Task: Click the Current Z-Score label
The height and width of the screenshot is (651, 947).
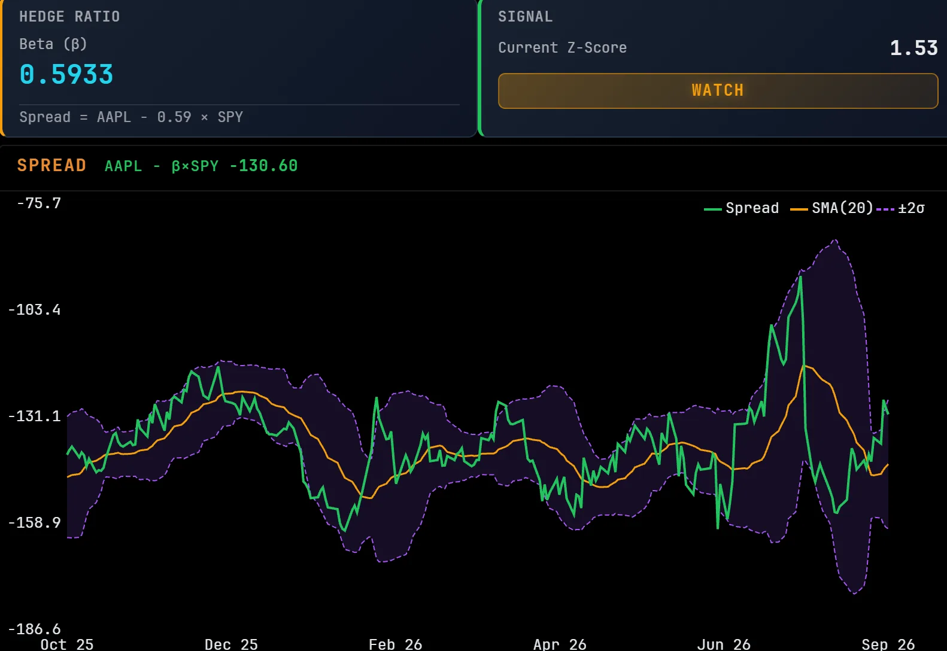Action: point(562,48)
